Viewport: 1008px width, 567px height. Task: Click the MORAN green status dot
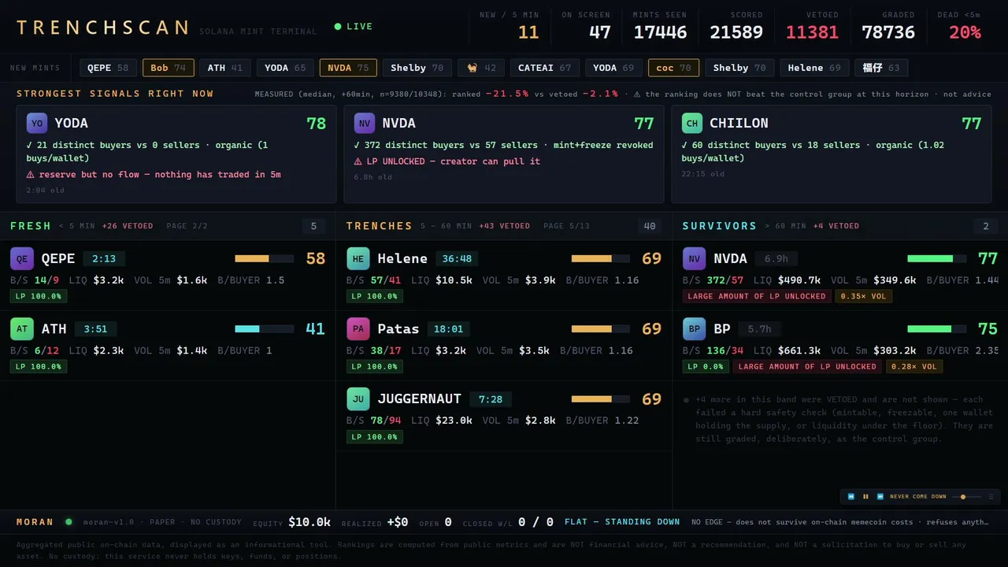click(x=69, y=521)
